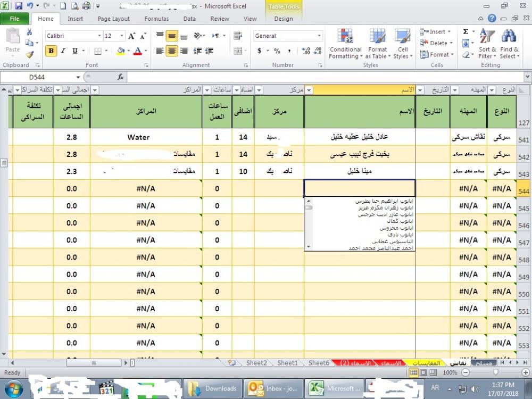Click the AutoSum sigma icon
The image size is (532, 399).
click(x=466, y=32)
